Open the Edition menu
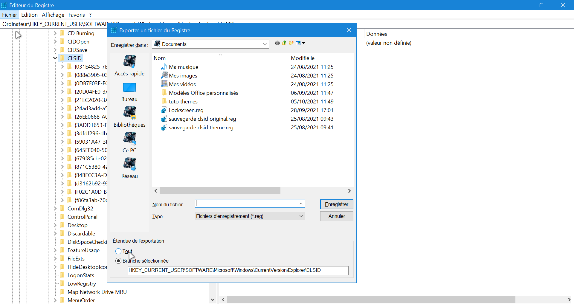 click(29, 15)
